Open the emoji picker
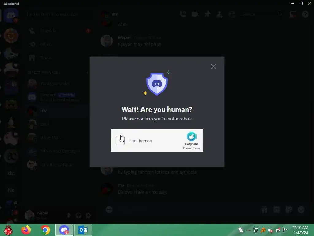Viewport: 314px width, 236px height. 301,210
